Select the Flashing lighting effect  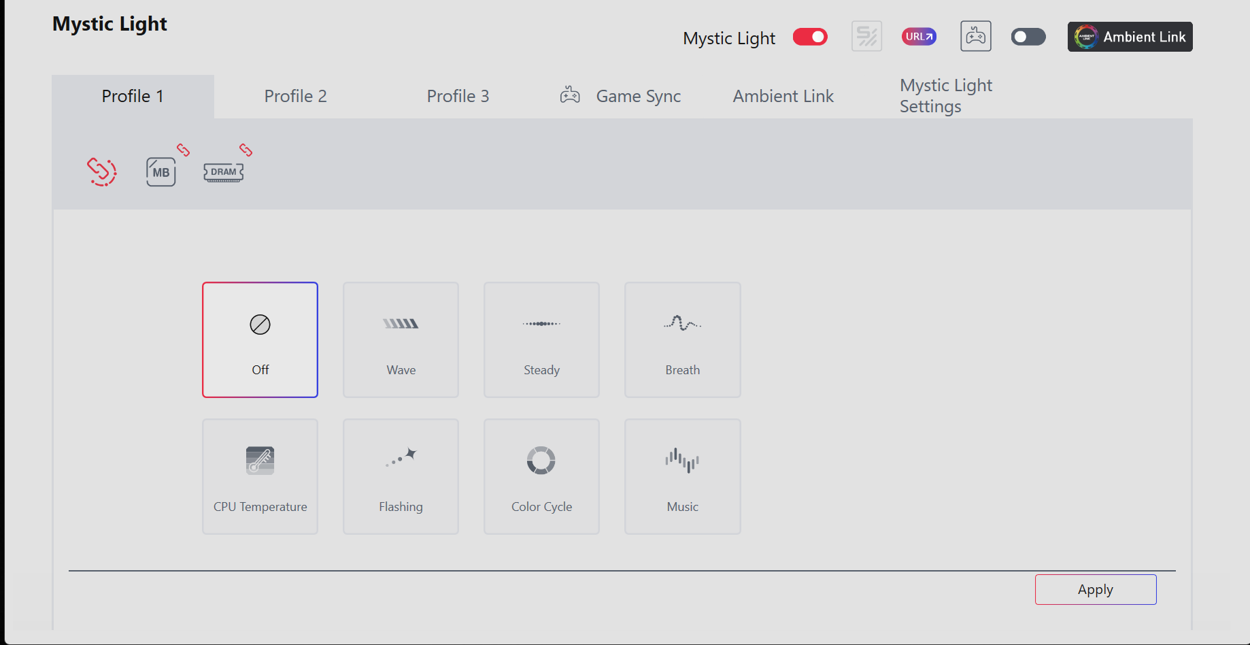tap(401, 477)
